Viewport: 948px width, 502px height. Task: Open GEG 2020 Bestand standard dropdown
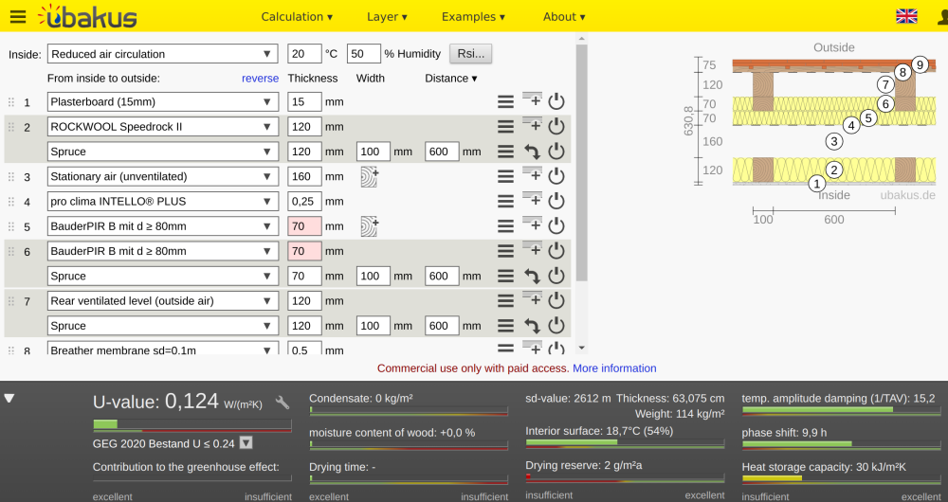tap(246, 442)
